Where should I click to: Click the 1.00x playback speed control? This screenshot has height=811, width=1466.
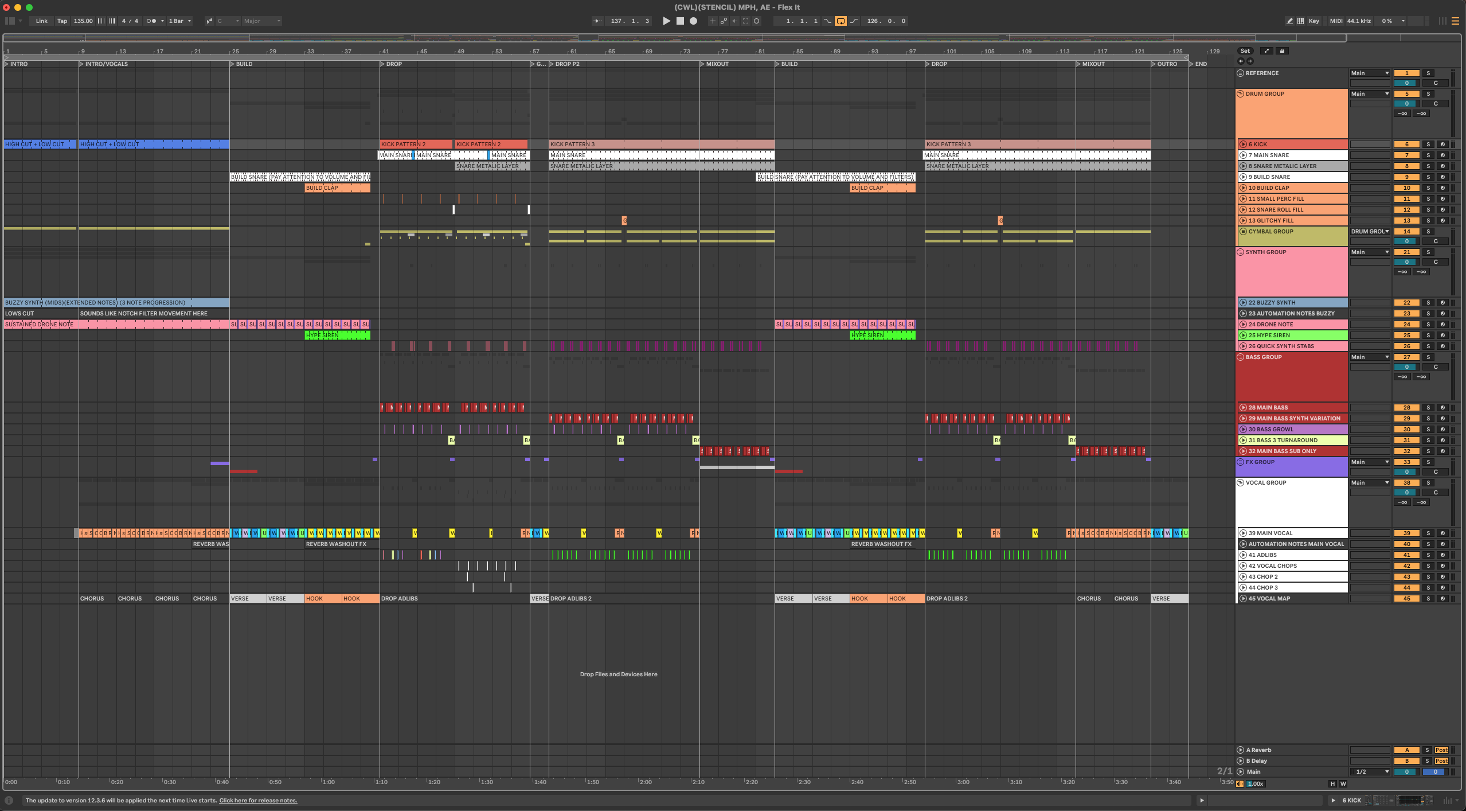[1255, 784]
